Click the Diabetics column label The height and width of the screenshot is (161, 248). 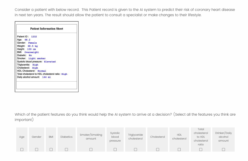(66, 137)
